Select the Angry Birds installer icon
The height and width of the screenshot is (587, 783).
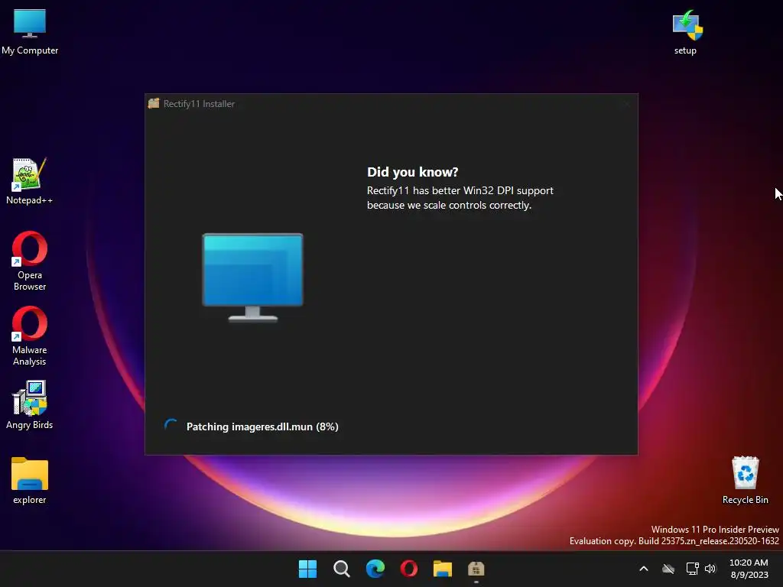click(30, 405)
